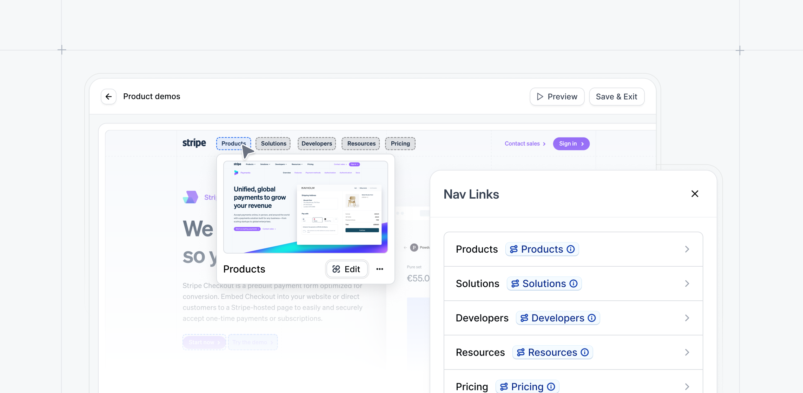803x393 pixels.
Task: Expand the Products row chevron
Action: [x=687, y=249]
